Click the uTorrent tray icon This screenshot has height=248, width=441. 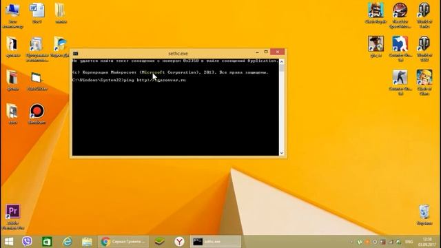[360, 242]
